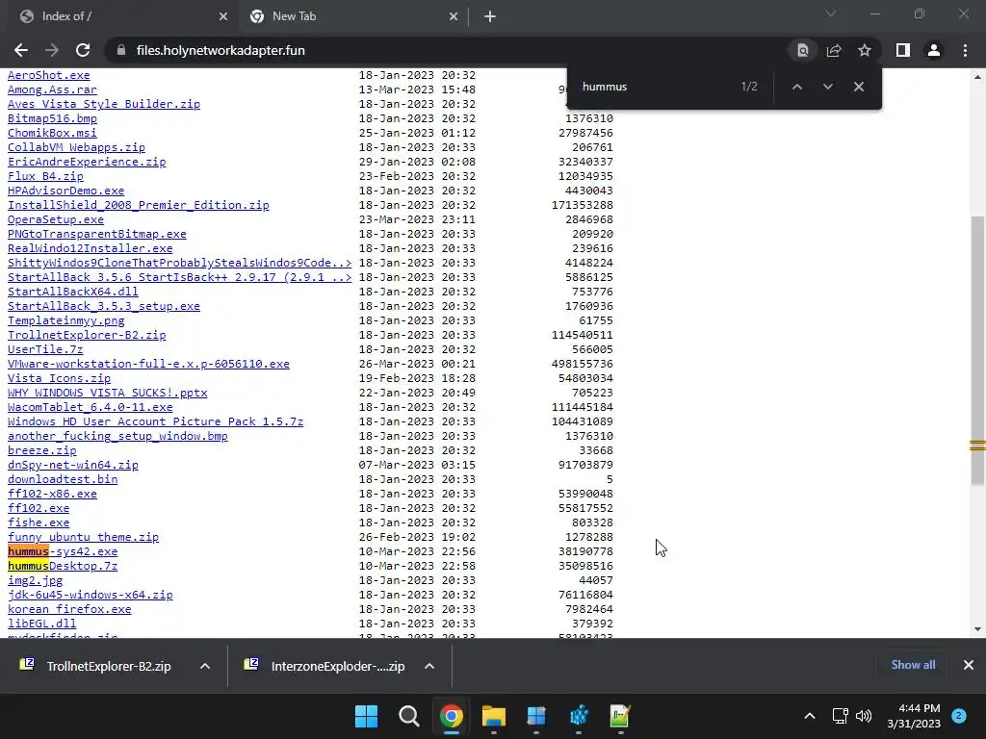Switch to the 'New Tab' tab
The image size is (986, 739).
(x=353, y=17)
